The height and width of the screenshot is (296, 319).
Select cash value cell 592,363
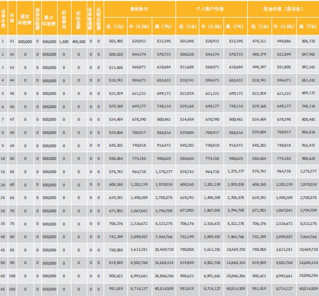(x=309, y=67)
